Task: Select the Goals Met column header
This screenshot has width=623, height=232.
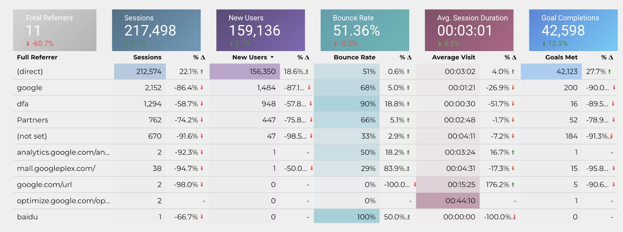Action: coord(561,57)
